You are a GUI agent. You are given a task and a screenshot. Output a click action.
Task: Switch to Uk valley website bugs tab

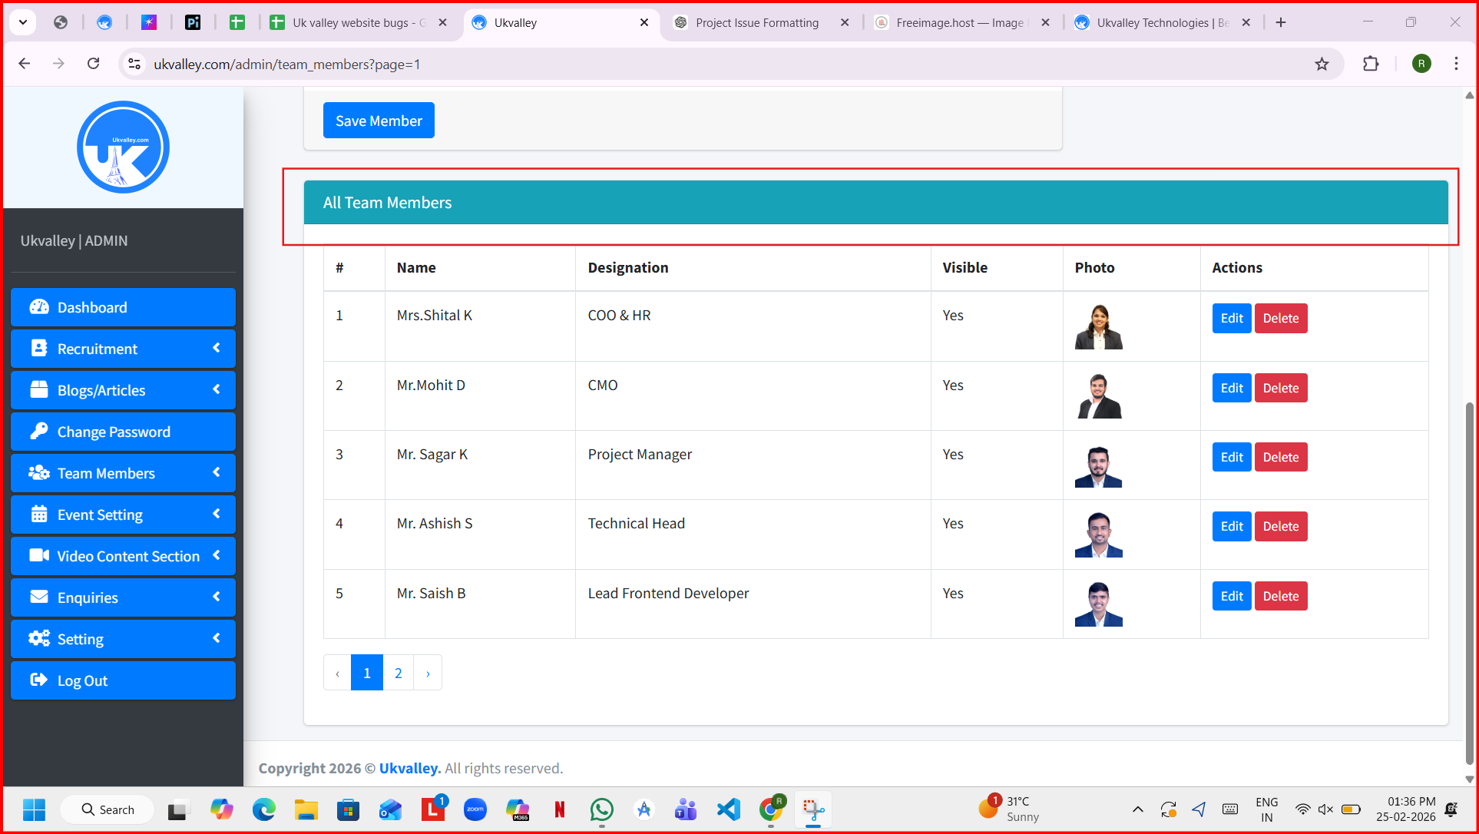(350, 23)
